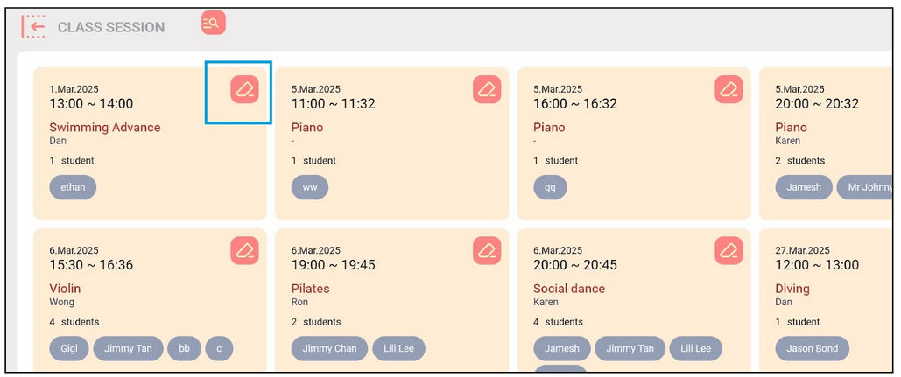Open the Diving class title
Viewport: 901px width, 377px height.
[x=792, y=289]
